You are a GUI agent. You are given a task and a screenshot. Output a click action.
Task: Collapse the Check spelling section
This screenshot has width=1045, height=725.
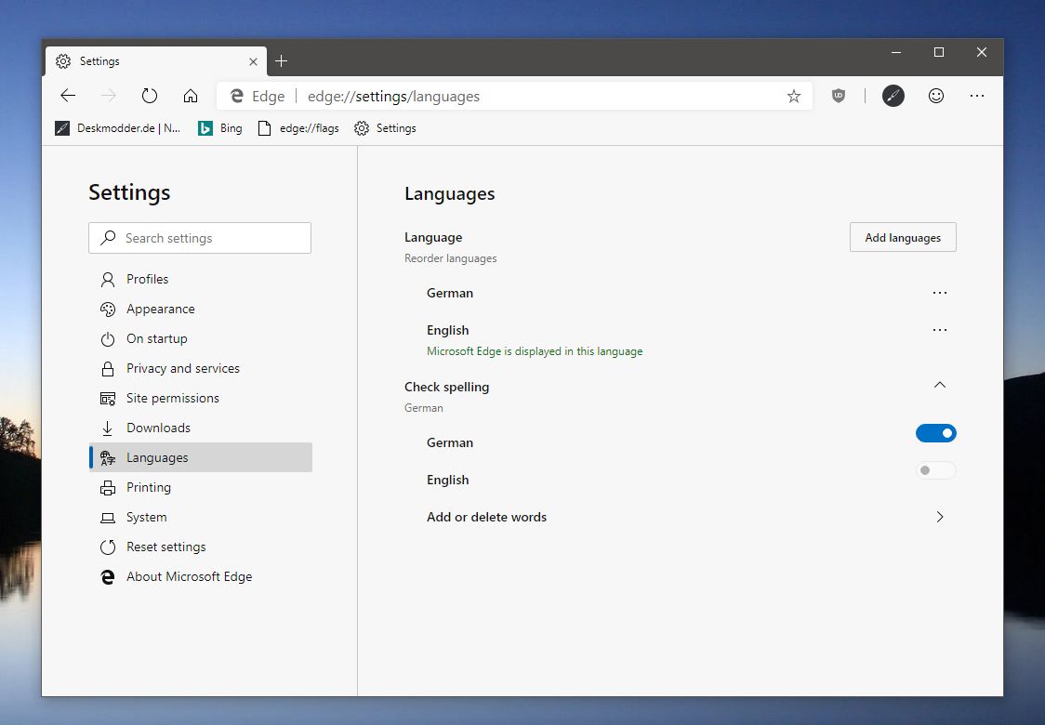940,385
